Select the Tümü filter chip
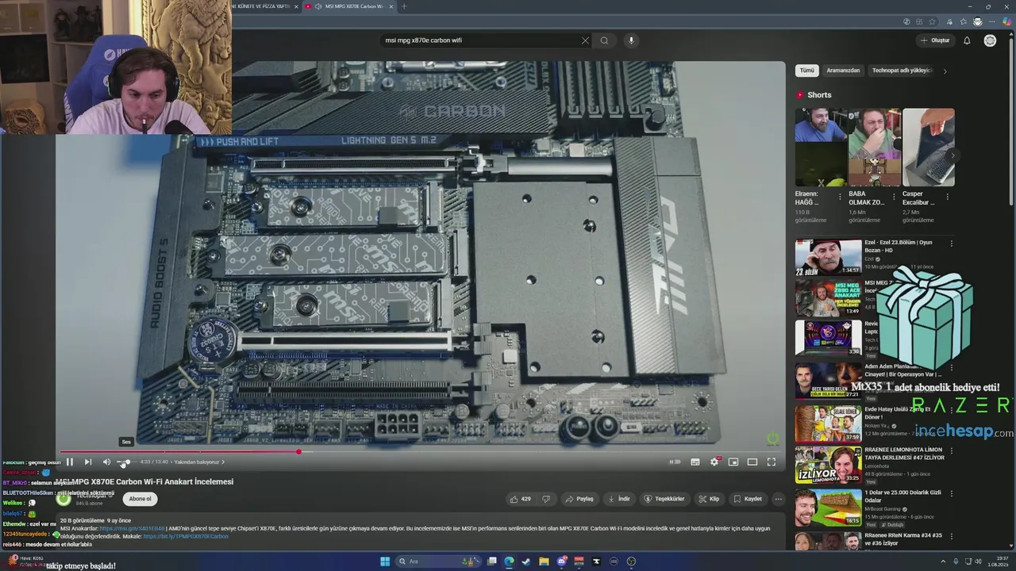The height and width of the screenshot is (571, 1016). click(806, 71)
